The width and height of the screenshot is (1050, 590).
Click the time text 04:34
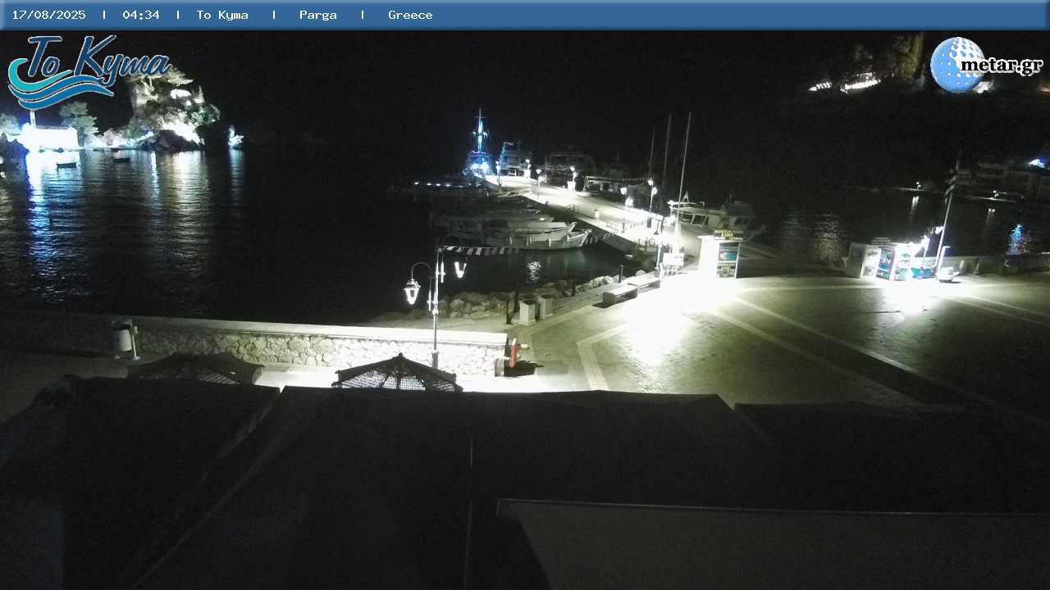coord(141,15)
